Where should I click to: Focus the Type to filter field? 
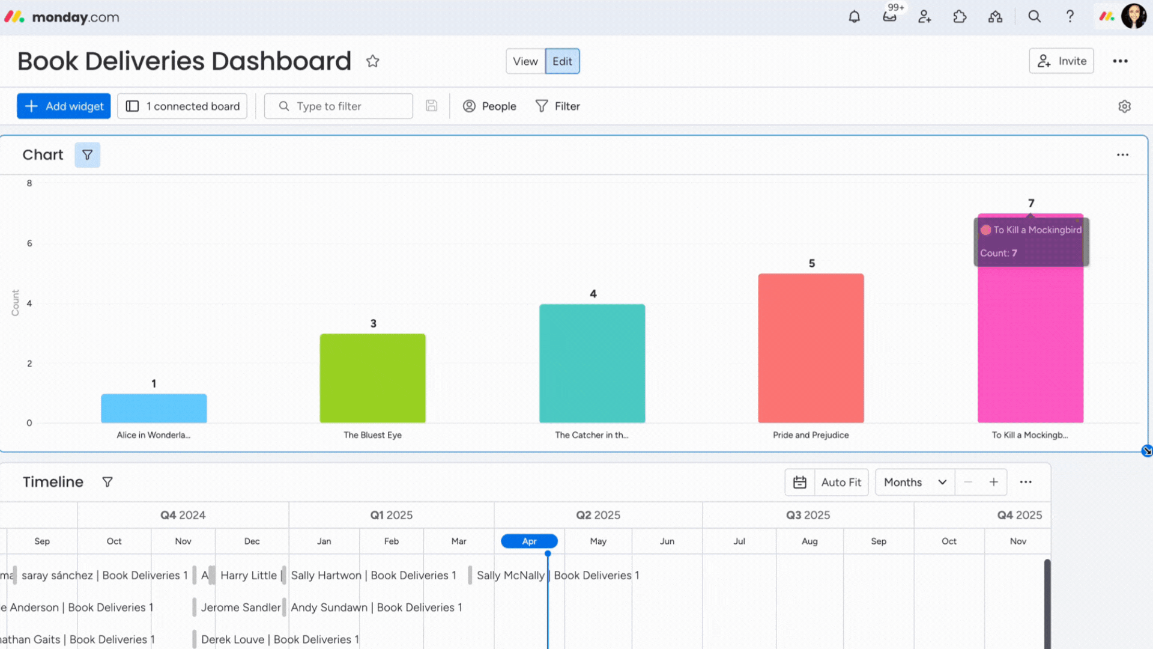(x=338, y=106)
